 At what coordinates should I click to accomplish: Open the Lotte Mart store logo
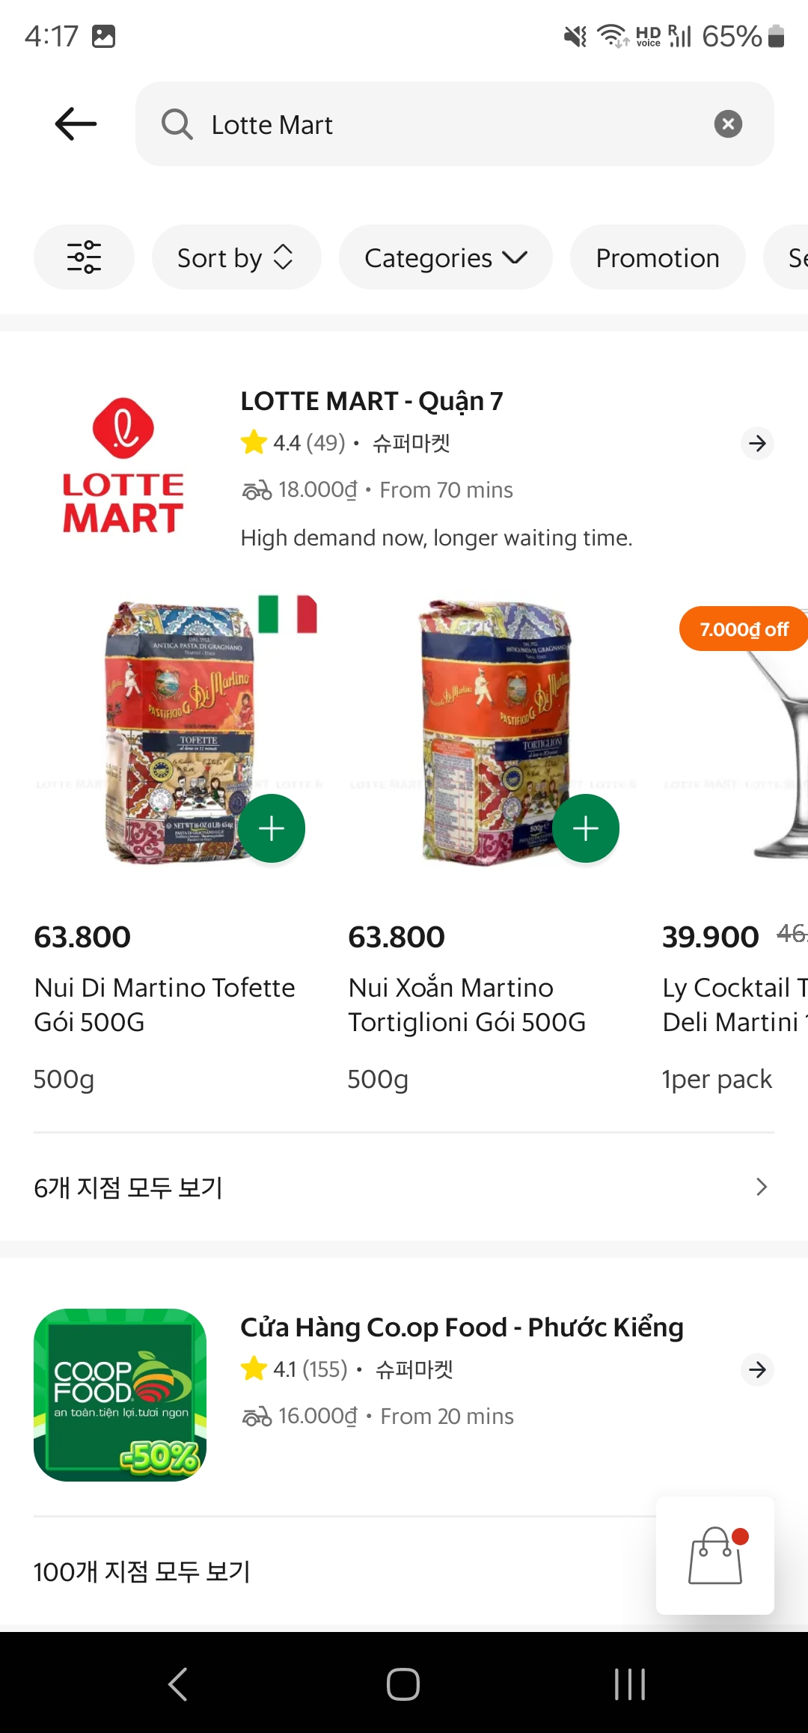point(123,465)
